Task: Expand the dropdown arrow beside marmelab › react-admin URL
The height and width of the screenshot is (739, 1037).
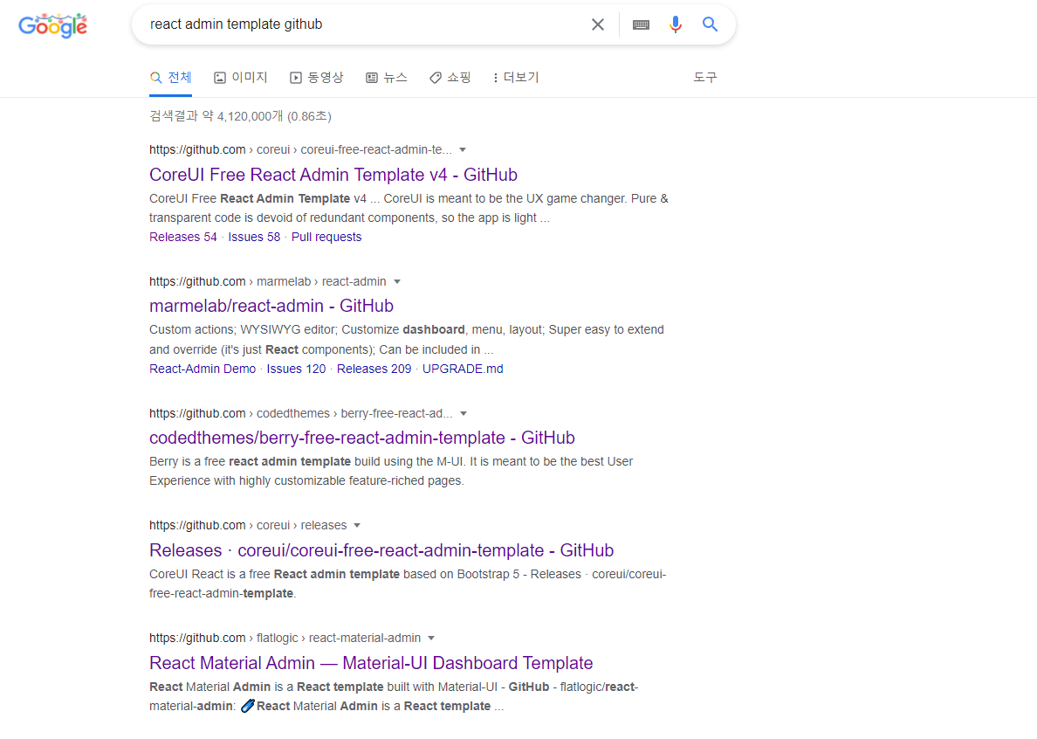Action: coord(397,282)
